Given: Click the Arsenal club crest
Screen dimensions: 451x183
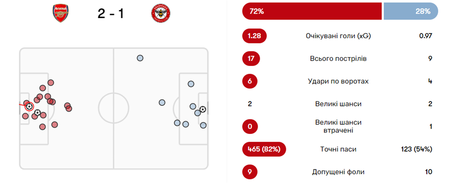Looking at the screenshot, I should 61,14.
